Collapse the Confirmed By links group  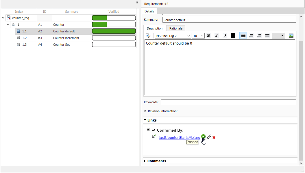pyautogui.click(x=148, y=130)
